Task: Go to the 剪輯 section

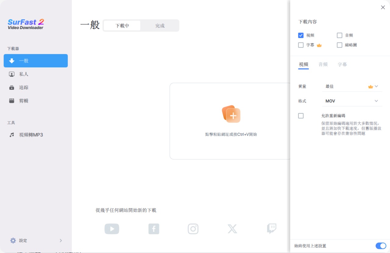Action: click(23, 101)
